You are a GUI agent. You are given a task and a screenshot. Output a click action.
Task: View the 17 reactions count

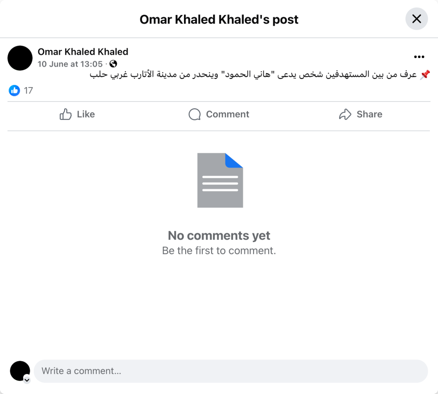(28, 90)
